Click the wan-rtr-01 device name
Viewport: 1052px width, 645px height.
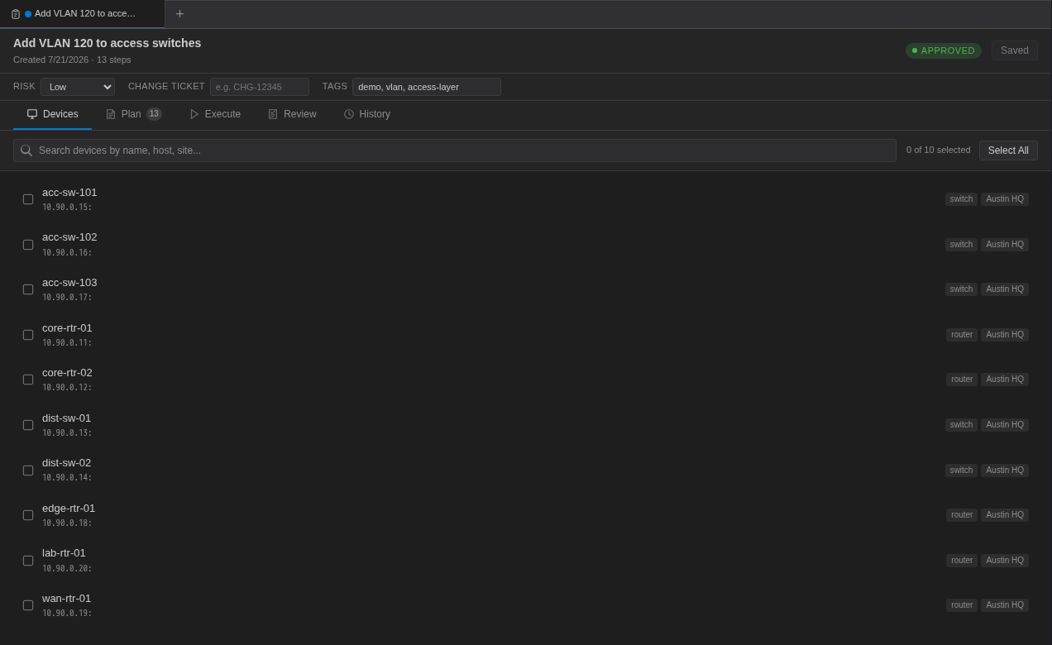tap(67, 599)
